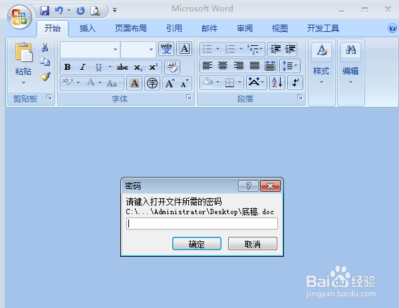The height and width of the screenshot is (308, 399).
Task: Click the Word Help question mark icon
Action: (392, 28)
